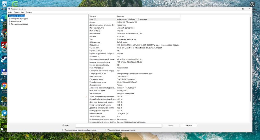Toggle "Поиск только в именах категорий" checkbox
The width and height of the screenshot is (260, 140).
tap(107, 130)
